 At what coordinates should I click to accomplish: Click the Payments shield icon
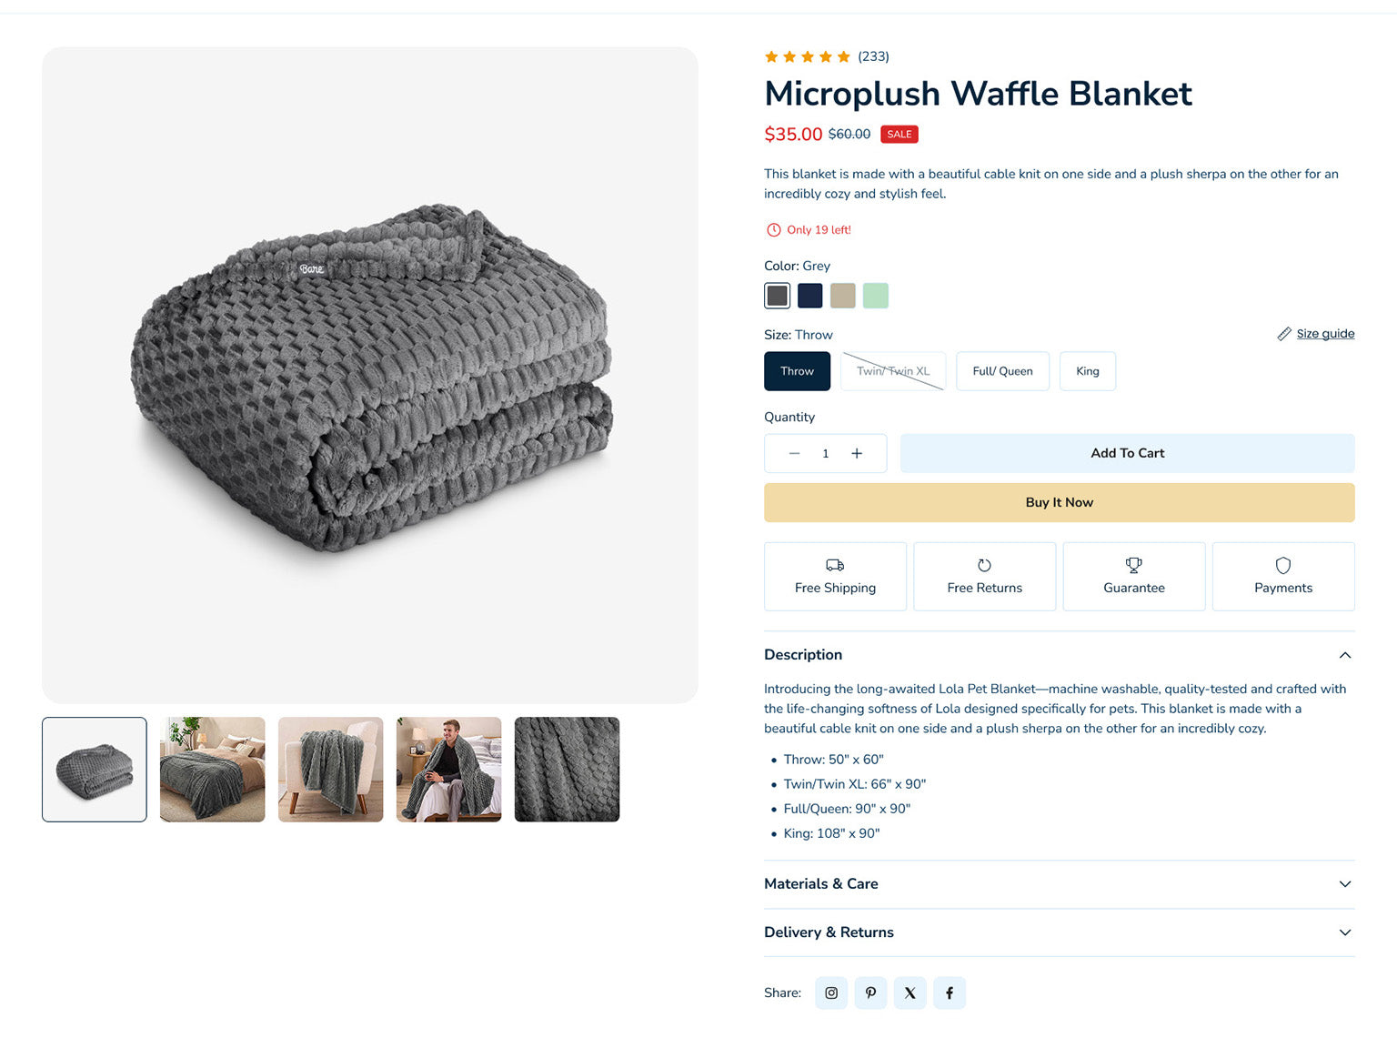[x=1282, y=565]
